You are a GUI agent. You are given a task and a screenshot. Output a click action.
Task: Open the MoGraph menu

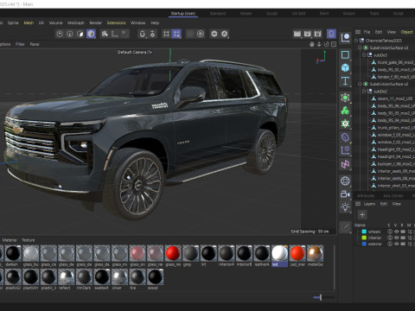click(x=76, y=22)
